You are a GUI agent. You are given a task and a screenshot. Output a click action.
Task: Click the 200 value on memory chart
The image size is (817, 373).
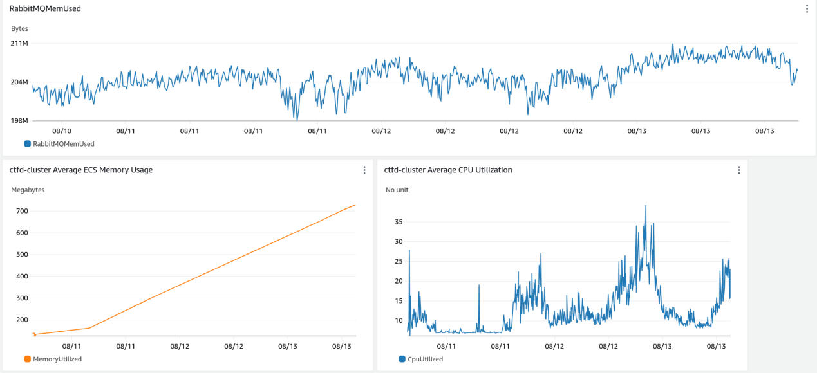[23, 320]
